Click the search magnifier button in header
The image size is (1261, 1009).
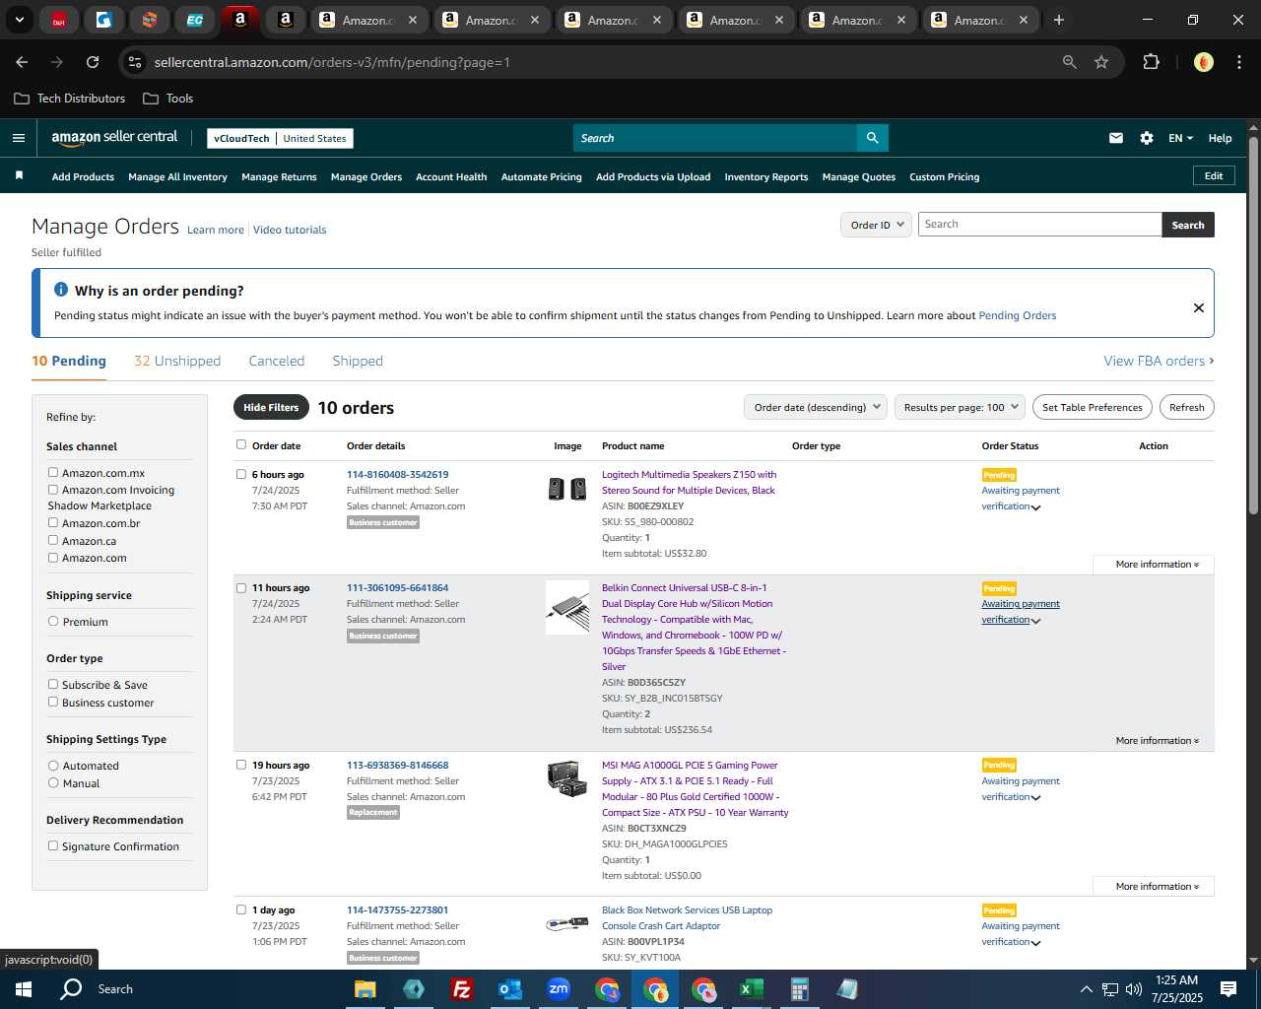tap(872, 138)
